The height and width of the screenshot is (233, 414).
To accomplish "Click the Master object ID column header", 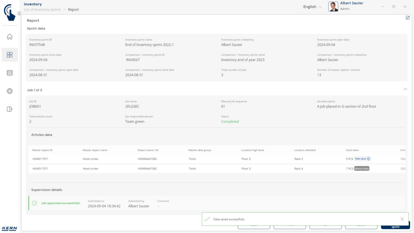I will tap(42, 150).
